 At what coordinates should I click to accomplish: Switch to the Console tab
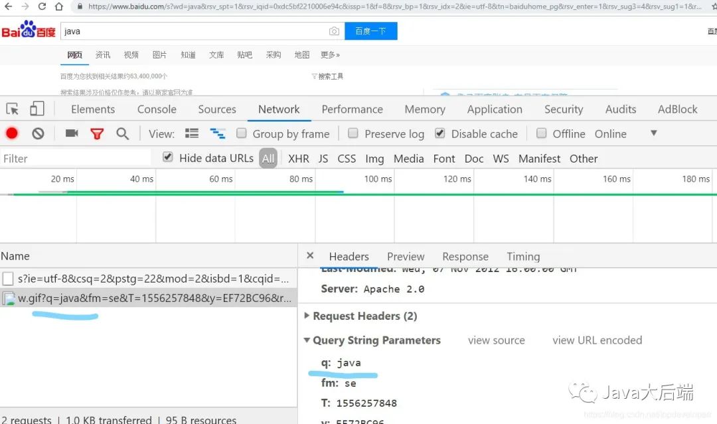pos(157,109)
